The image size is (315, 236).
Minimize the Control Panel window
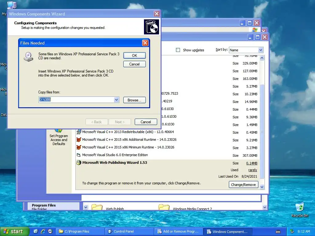pos(242,23)
